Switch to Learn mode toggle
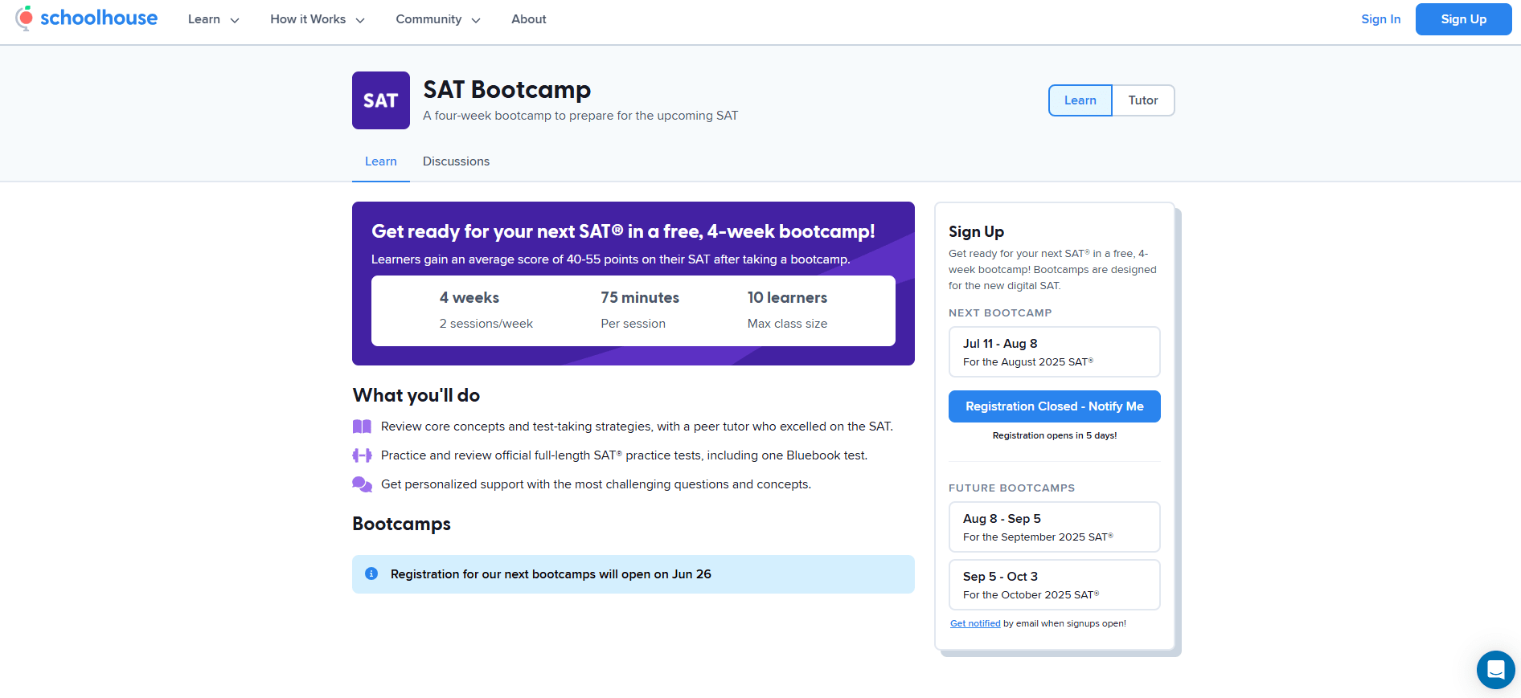The height and width of the screenshot is (698, 1521). tap(1080, 100)
